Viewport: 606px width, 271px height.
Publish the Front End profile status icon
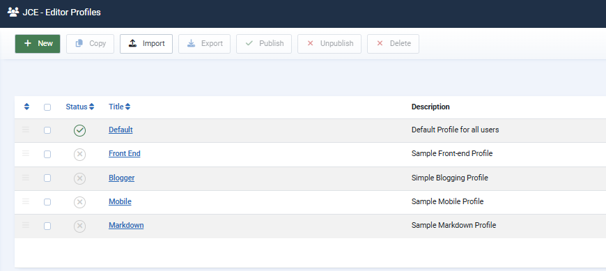79,155
